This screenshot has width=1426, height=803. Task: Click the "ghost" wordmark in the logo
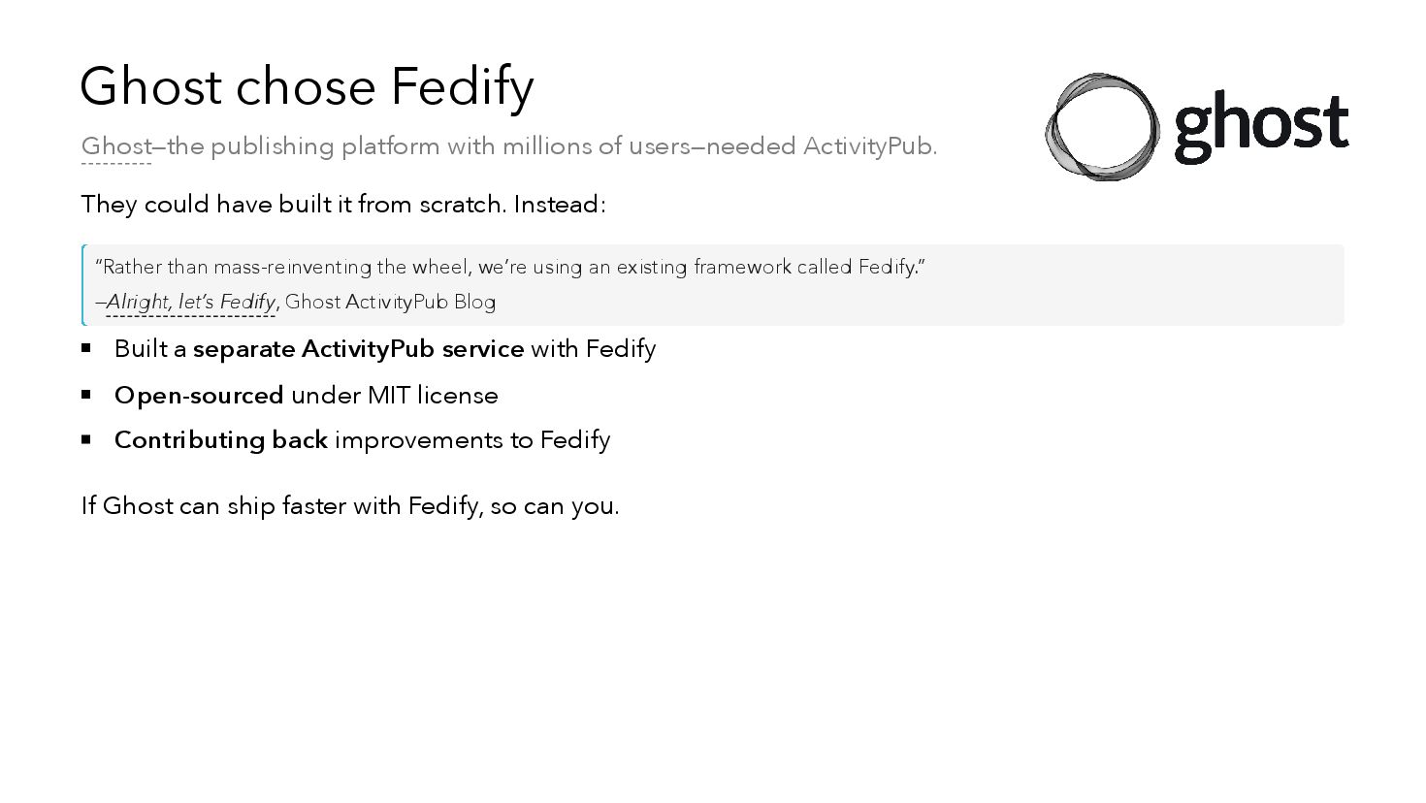pyautogui.click(x=1260, y=127)
